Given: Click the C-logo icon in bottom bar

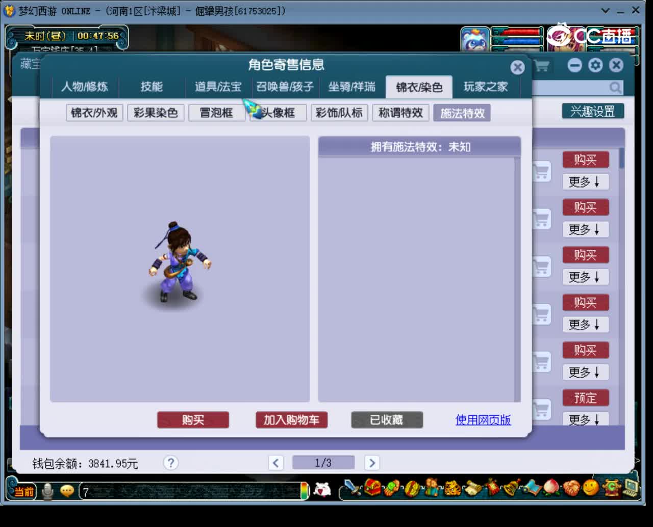Looking at the screenshot, I should tap(611, 488).
